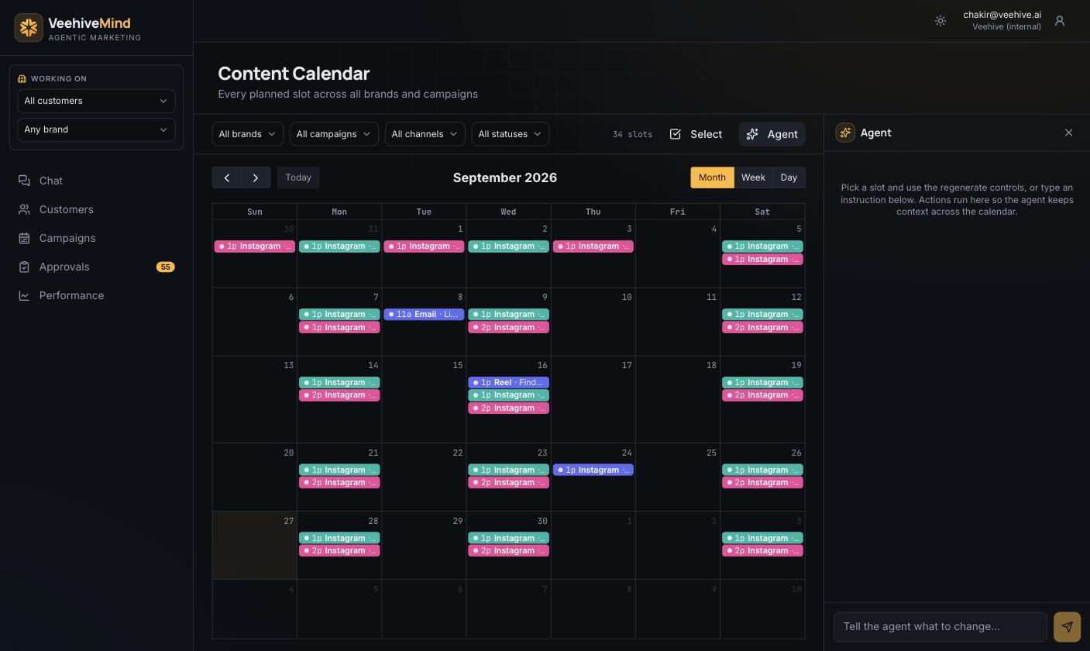Send the agent instruction
1090x651 pixels.
(x=1067, y=626)
